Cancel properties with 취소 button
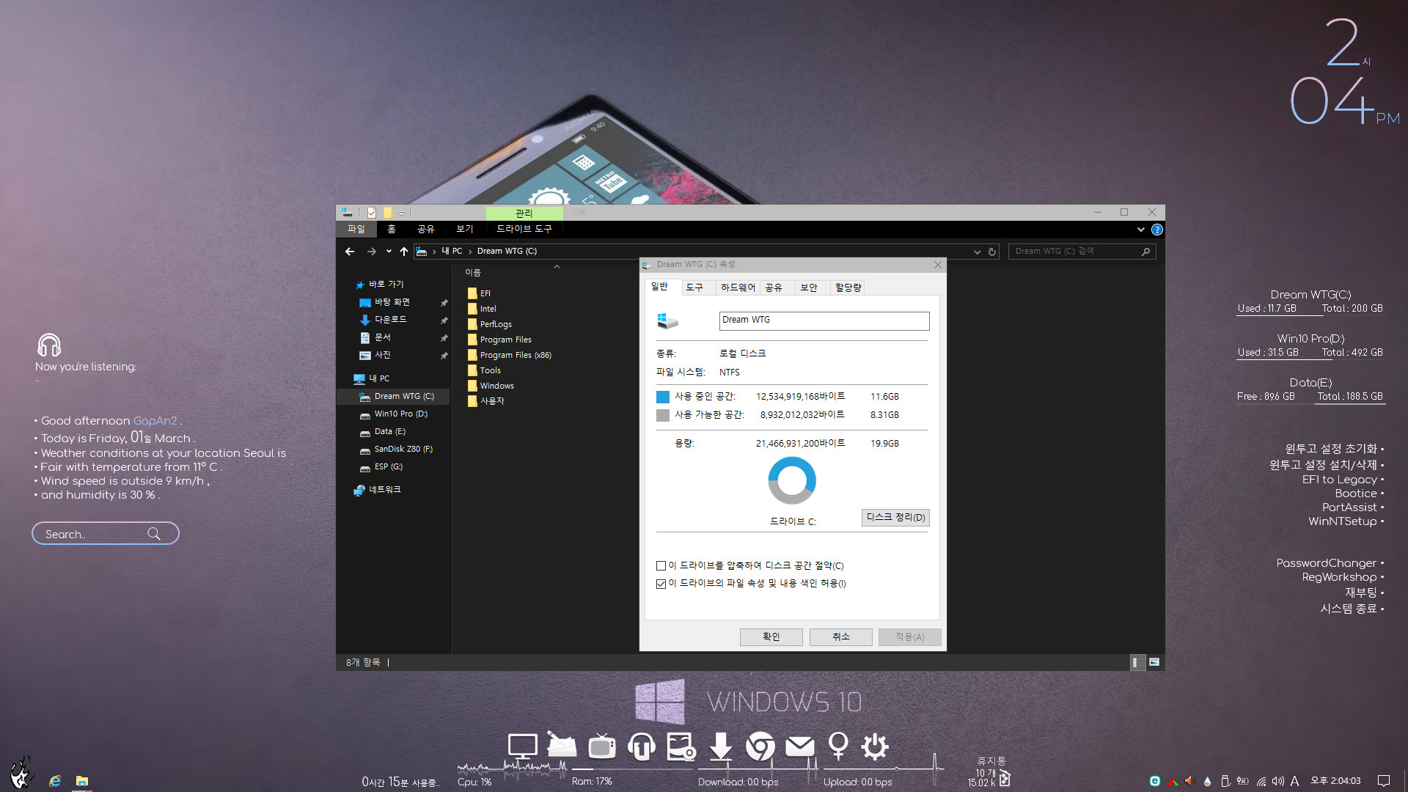 pyautogui.click(x=840, y=637)
